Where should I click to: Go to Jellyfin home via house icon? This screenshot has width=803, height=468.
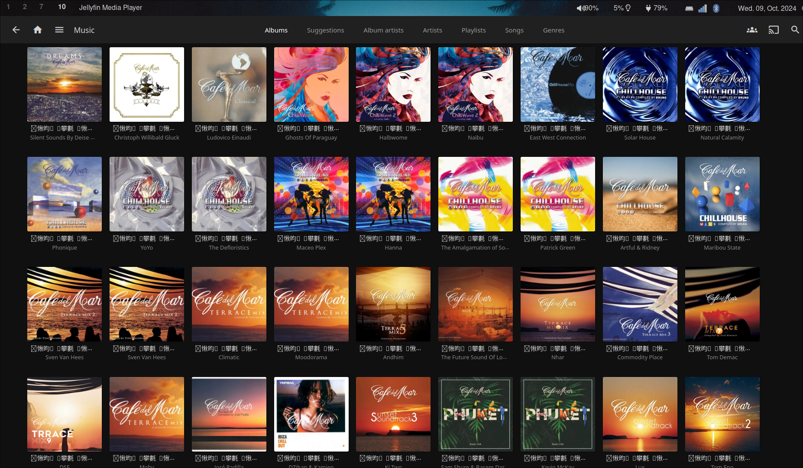(38, 30)
